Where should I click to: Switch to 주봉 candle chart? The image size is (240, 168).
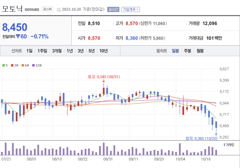(188, 51)
